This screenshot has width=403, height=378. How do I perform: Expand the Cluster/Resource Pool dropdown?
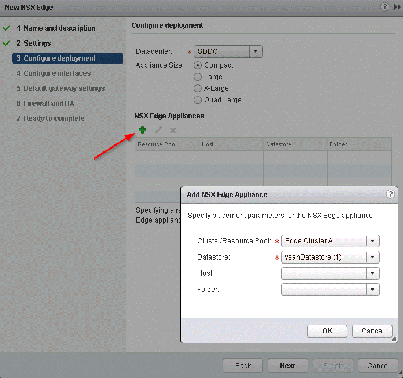point(373,241)
